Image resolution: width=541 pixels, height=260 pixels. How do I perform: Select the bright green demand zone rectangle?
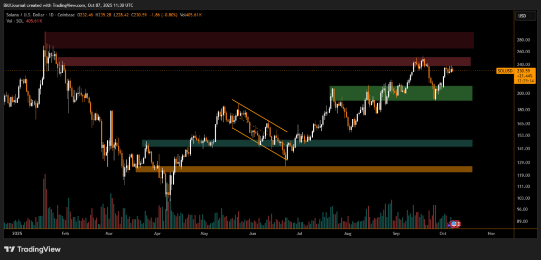400,93
